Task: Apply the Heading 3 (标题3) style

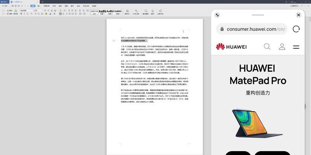Action: point(118,12)
